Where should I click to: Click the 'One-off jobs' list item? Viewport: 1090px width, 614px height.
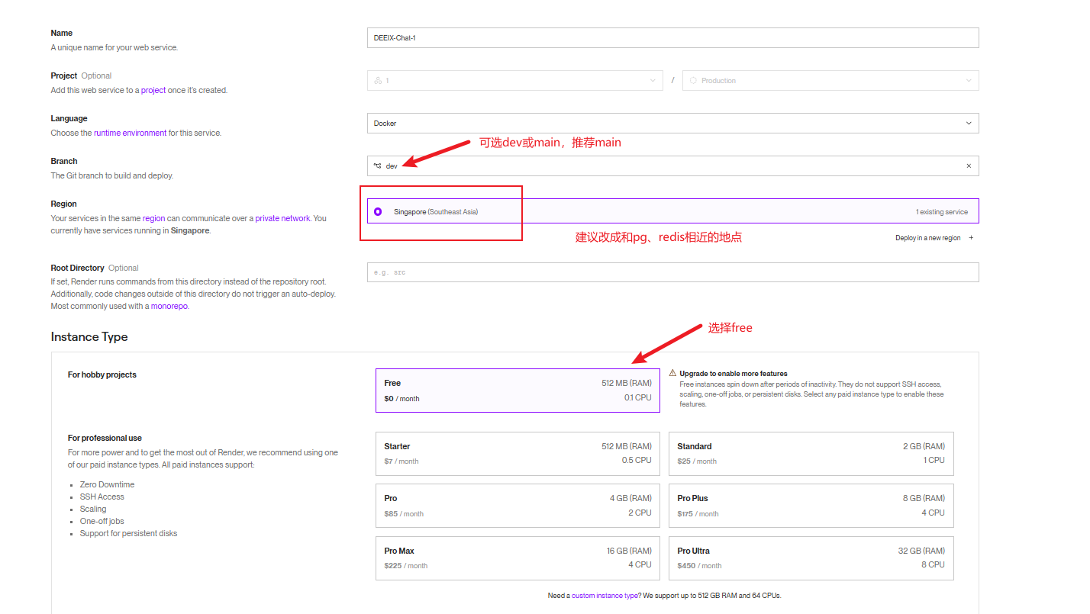[x=102, y=521]
